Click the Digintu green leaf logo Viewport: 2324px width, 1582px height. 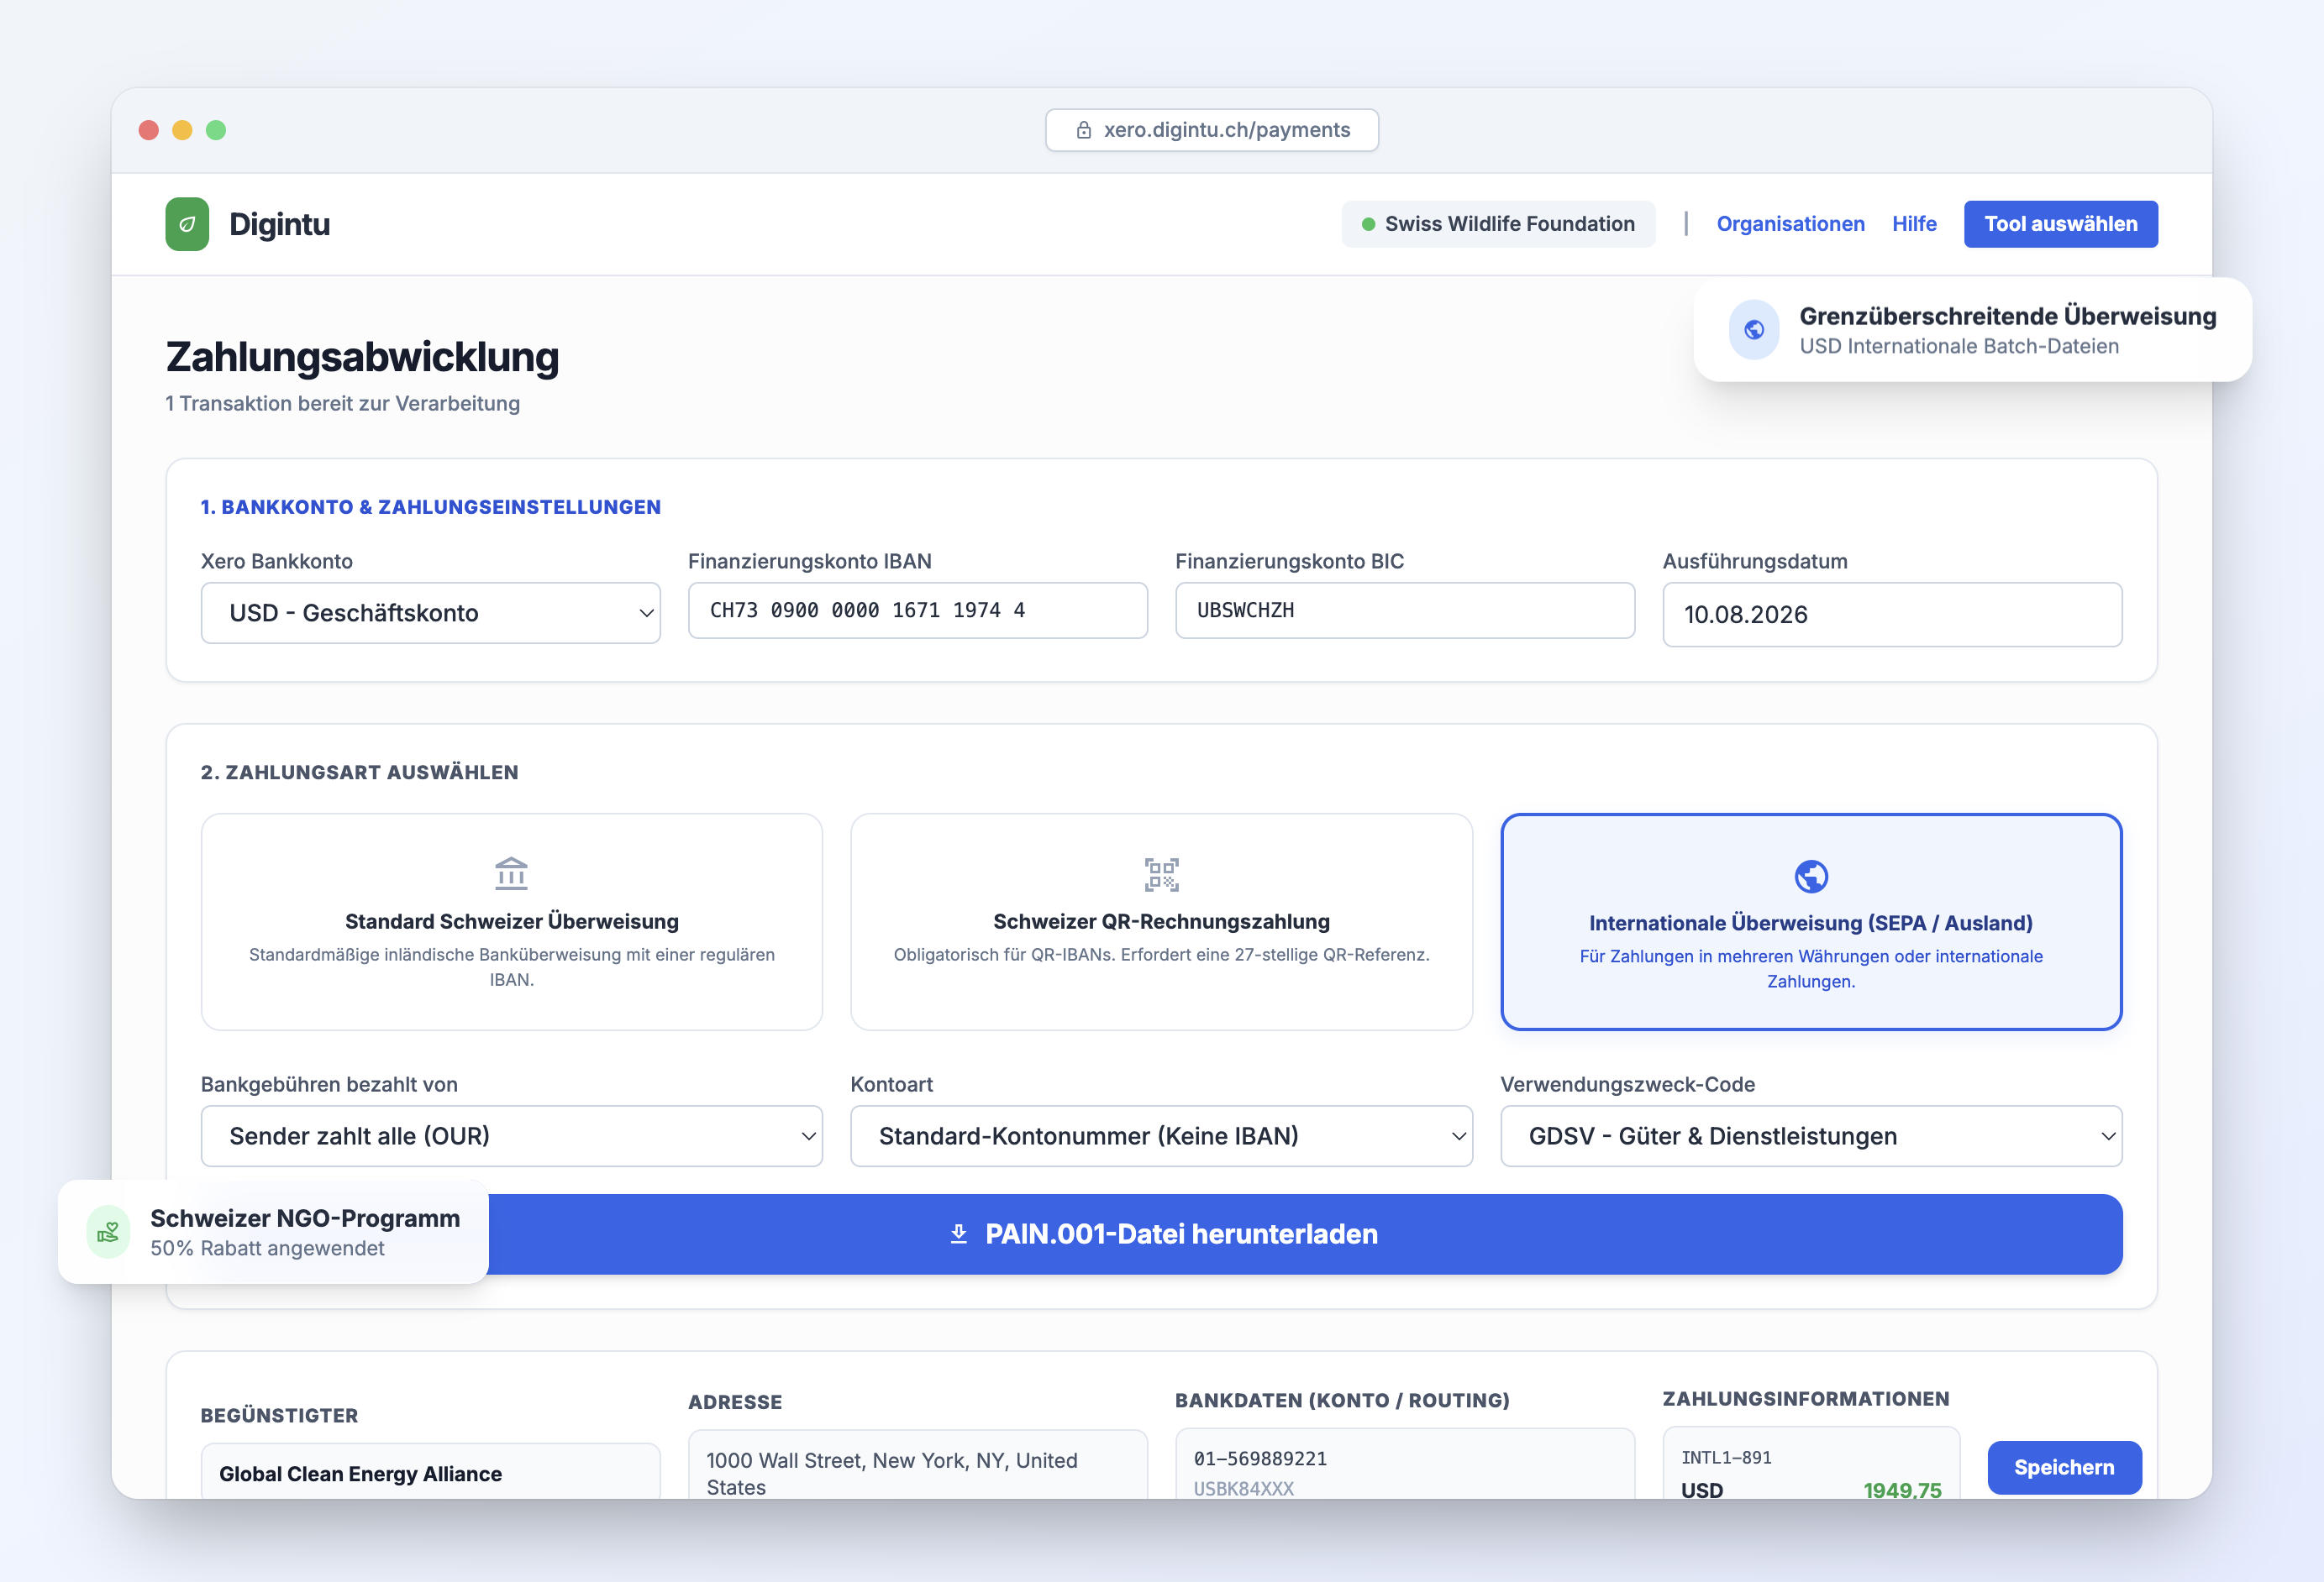coord(187,224)
